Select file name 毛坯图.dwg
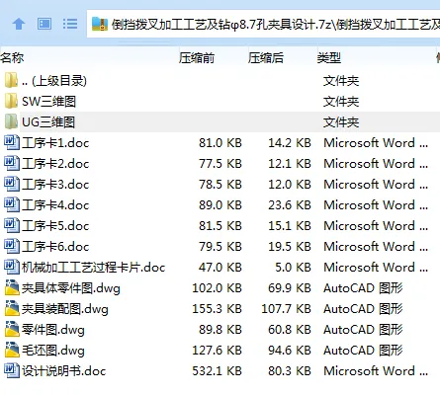The height and width of the screenshot is (395, 440). [x=53, y=351]
